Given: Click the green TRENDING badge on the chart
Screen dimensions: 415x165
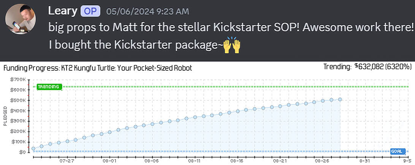Looking at the screenshot, I should 48,87.
